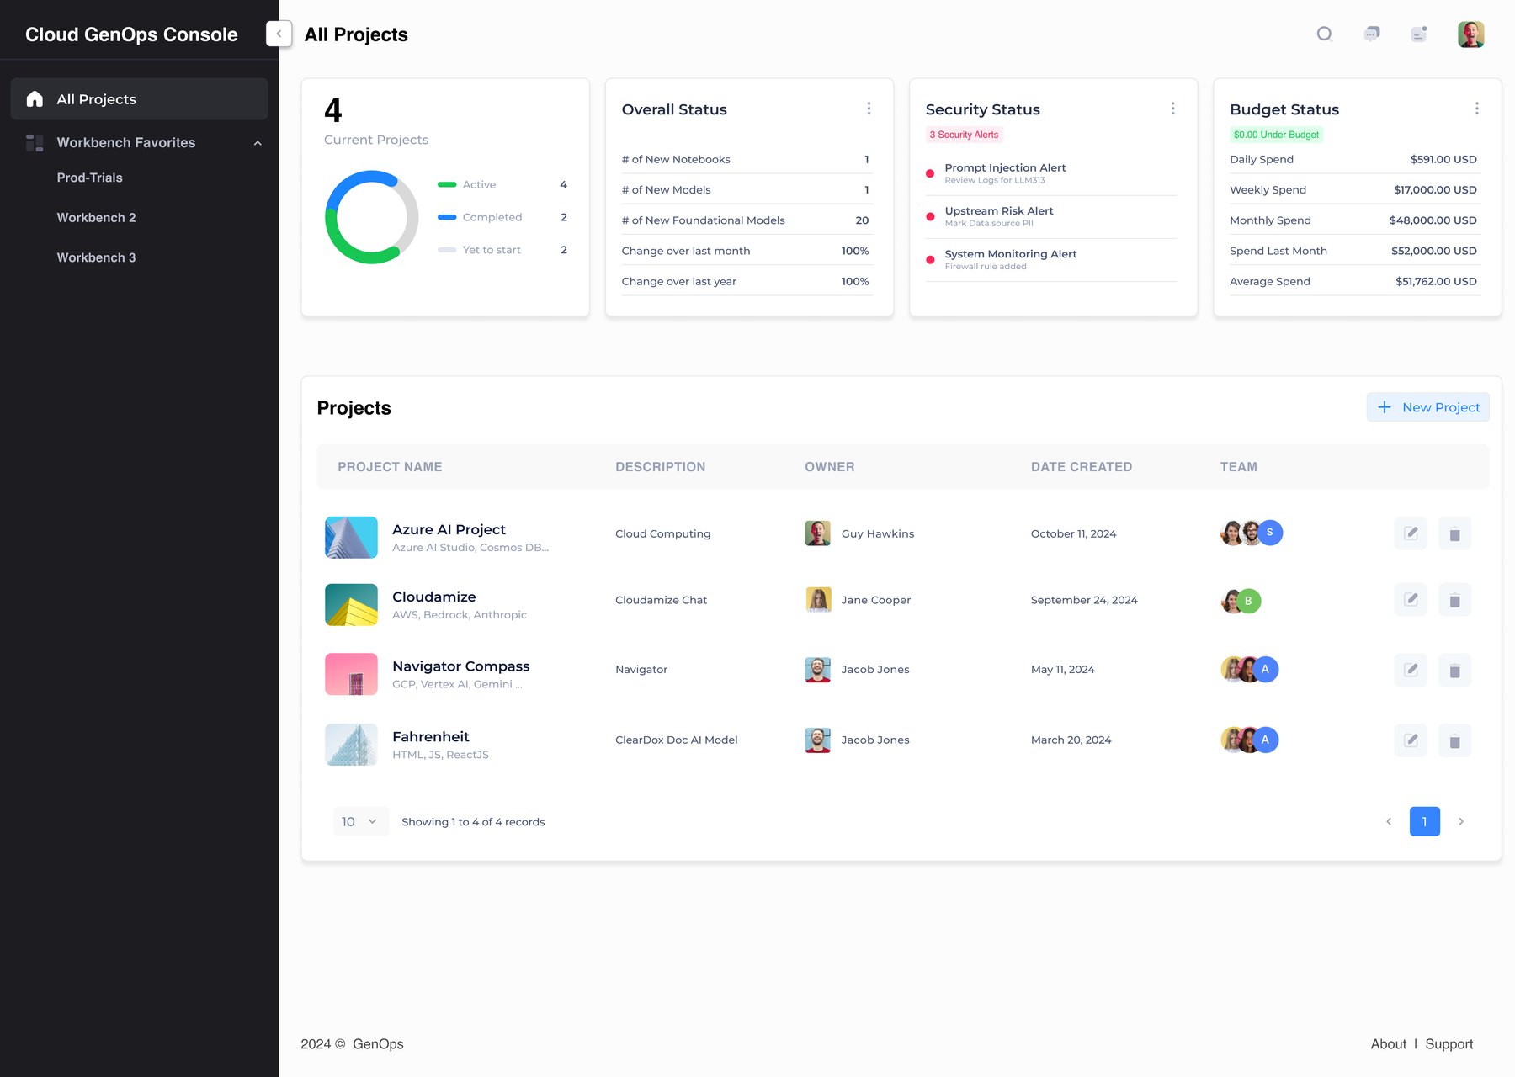The image size is (1515, 1077).
Task: Click the Azure AI Project team avatars
Action: (1252, 533)
